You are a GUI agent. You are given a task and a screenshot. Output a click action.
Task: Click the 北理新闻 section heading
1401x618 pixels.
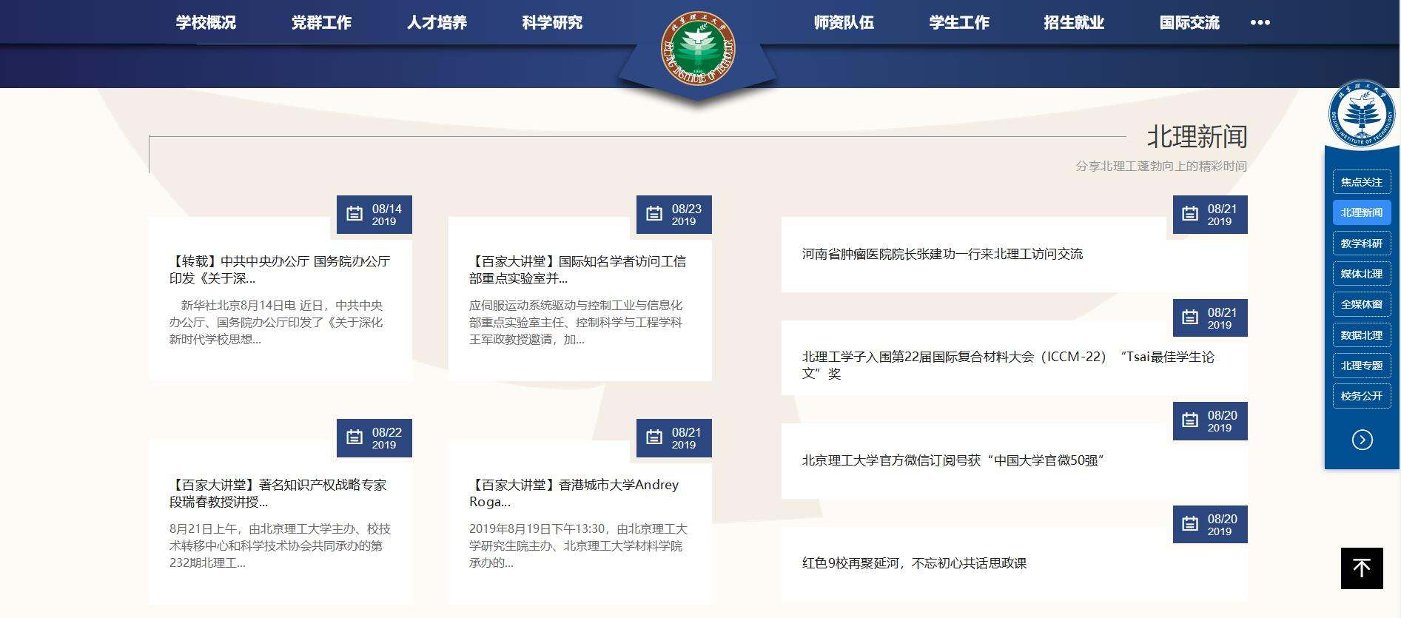pyautogui.click(x=1196, y=137)
